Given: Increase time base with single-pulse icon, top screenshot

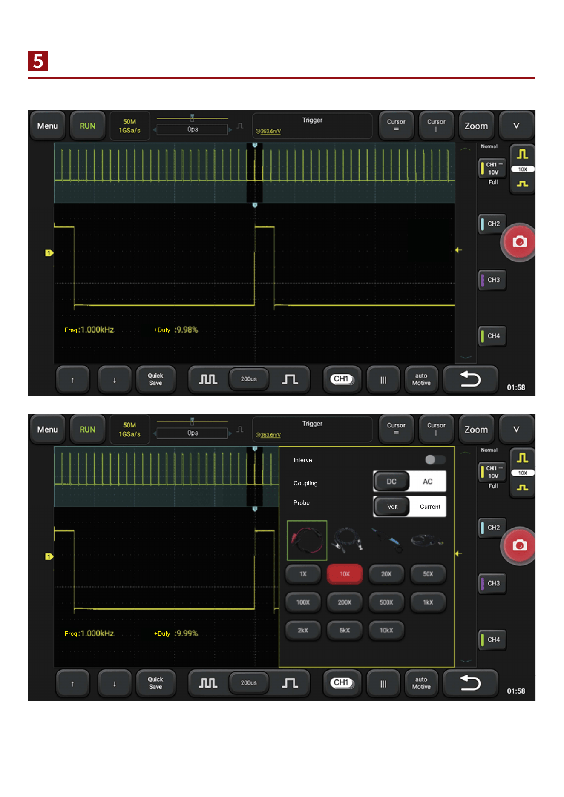Looking at the screenshot, I should 290,379.
